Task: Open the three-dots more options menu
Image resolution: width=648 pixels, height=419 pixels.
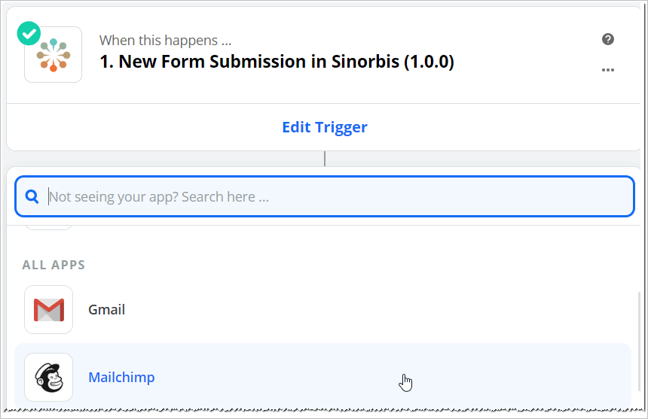Action: coord(608,71)
